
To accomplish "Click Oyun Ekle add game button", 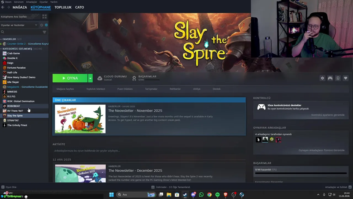I will pos(9,187).
